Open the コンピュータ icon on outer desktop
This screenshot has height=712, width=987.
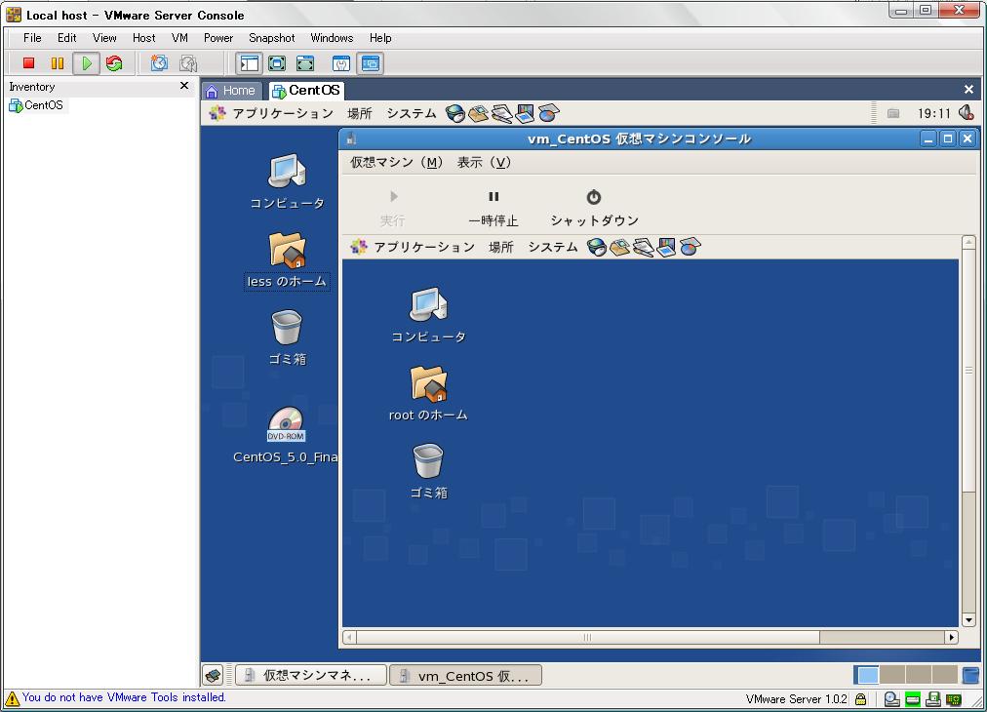(287, 181)
